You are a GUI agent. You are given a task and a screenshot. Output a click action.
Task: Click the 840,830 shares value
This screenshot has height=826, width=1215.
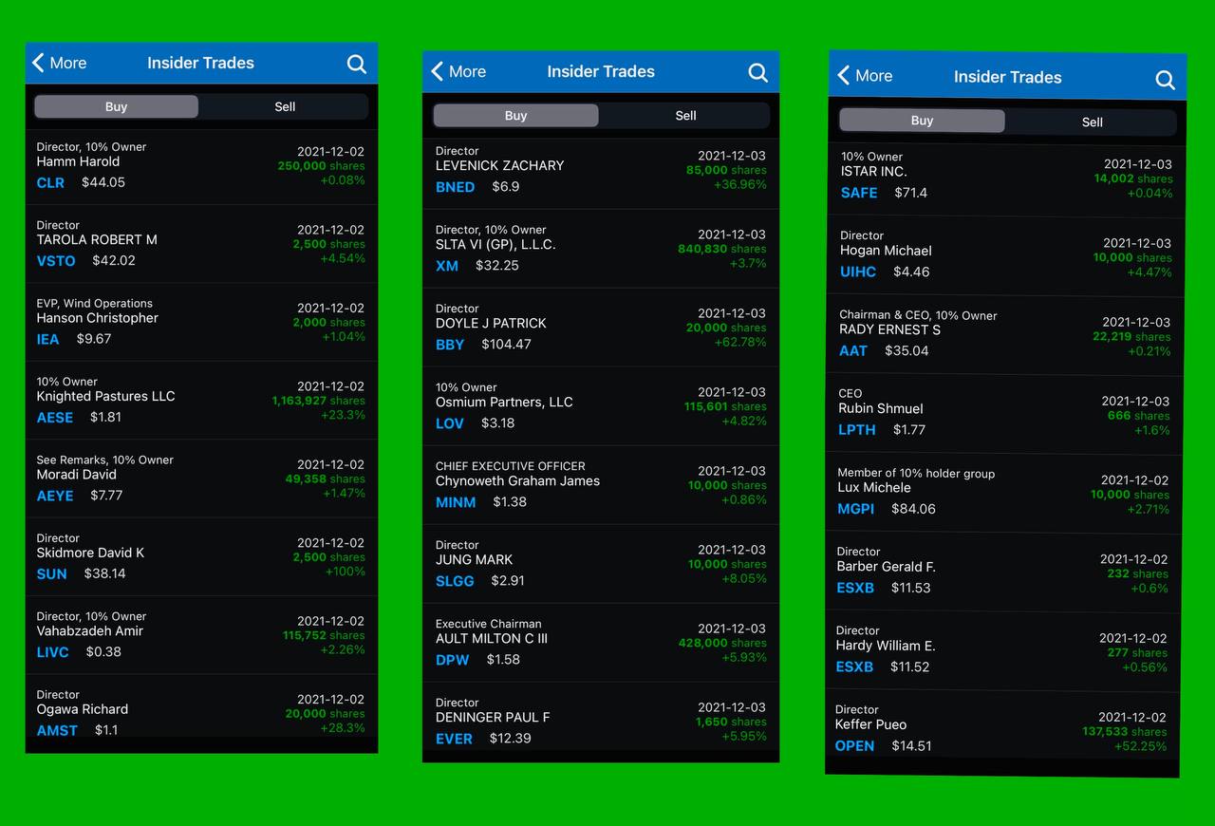click(721, 249)
